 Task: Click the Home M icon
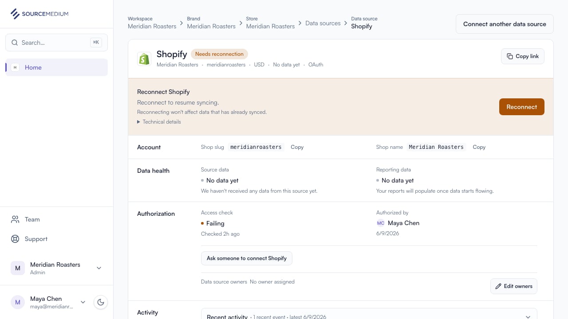pos(15,67)
